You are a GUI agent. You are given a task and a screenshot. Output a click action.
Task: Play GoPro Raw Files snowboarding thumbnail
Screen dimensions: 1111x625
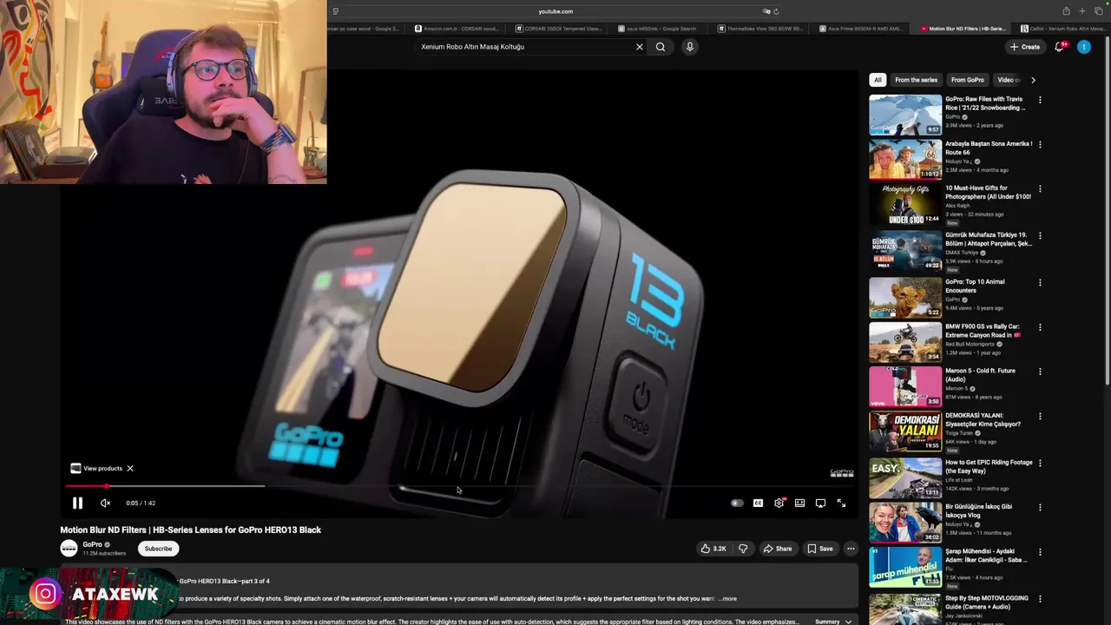[x=905, y=115]
